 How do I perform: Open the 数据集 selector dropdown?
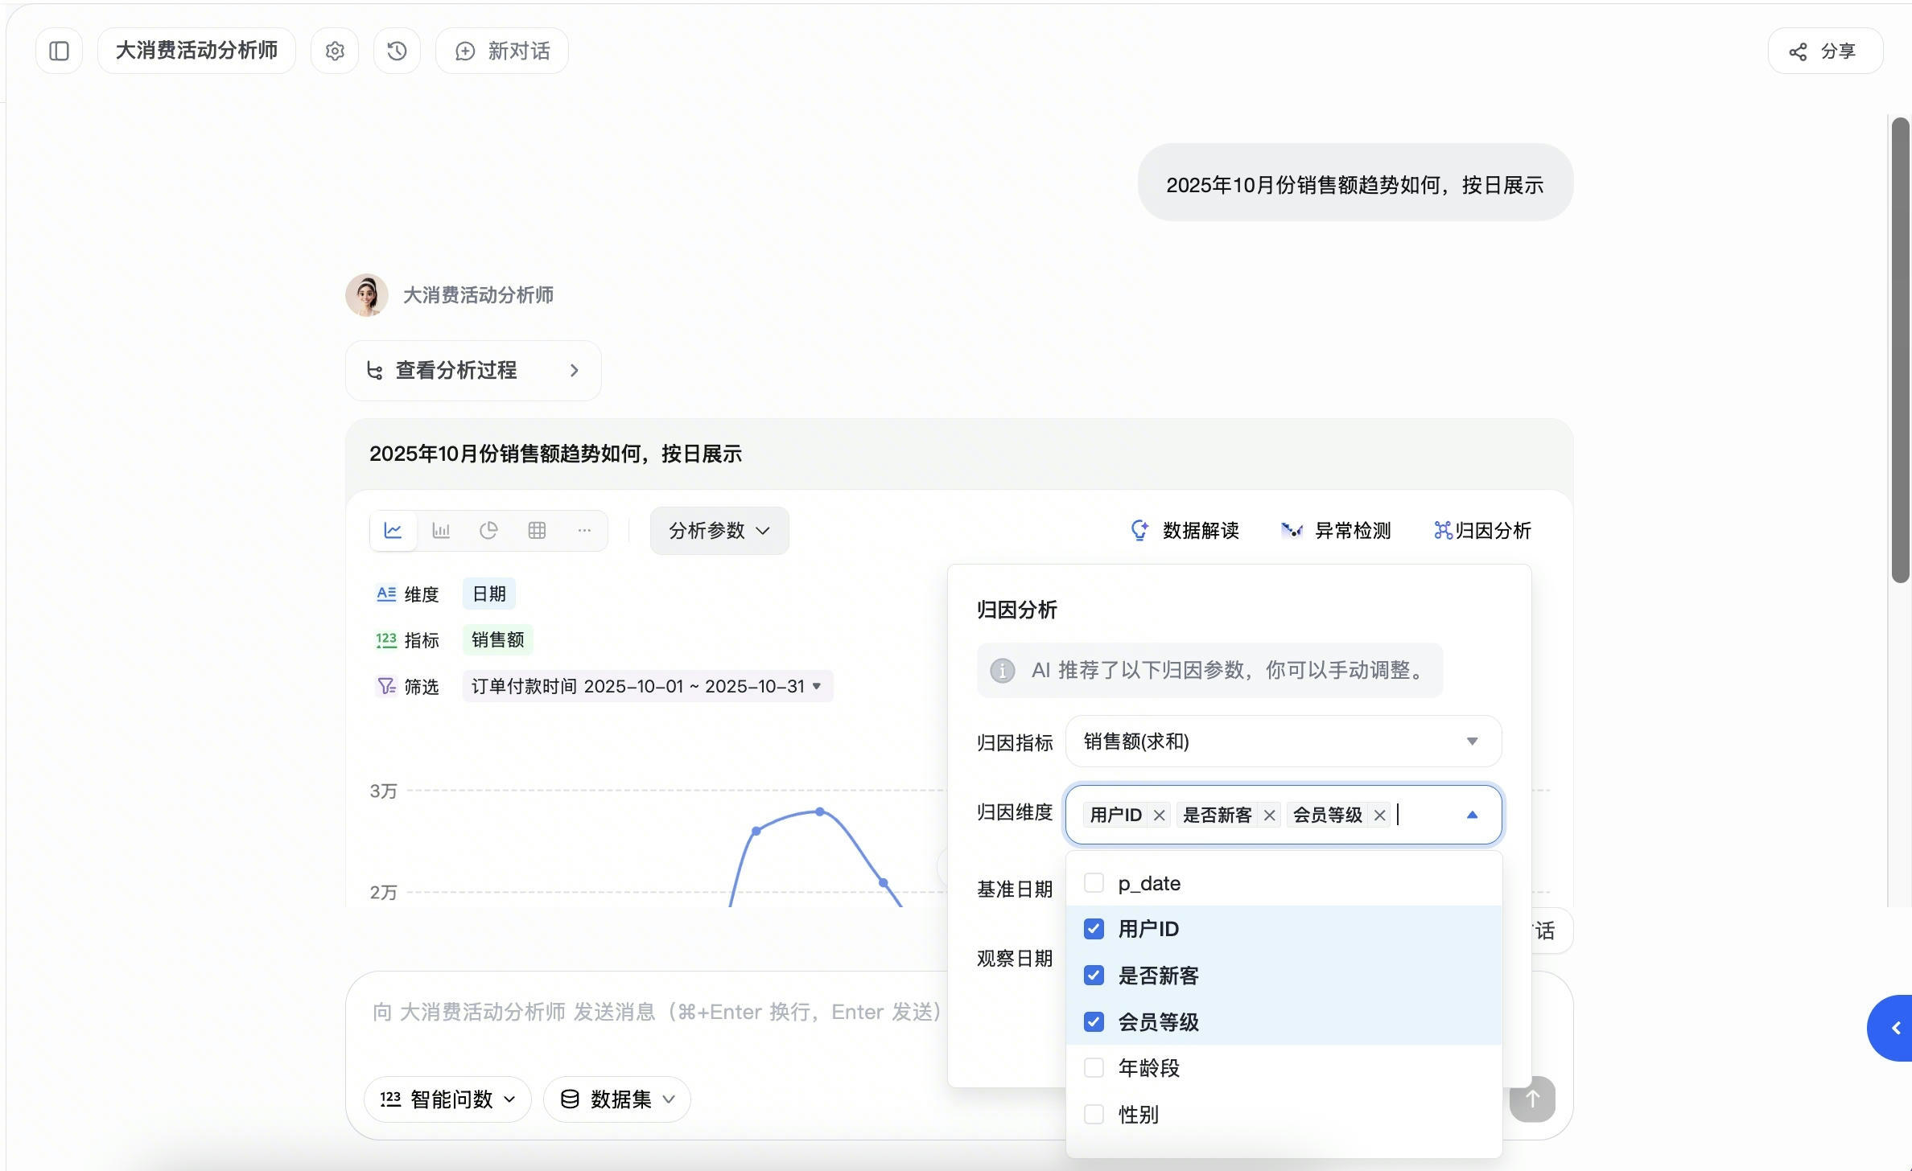[617, 1099]
